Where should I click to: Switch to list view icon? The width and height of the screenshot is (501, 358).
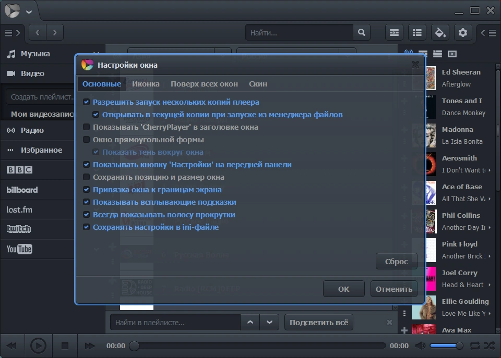point(417,32)
